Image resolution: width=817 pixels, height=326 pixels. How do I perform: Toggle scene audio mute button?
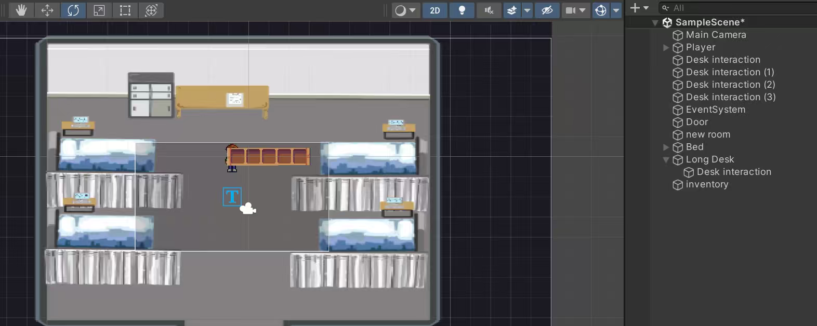point(489,10)
